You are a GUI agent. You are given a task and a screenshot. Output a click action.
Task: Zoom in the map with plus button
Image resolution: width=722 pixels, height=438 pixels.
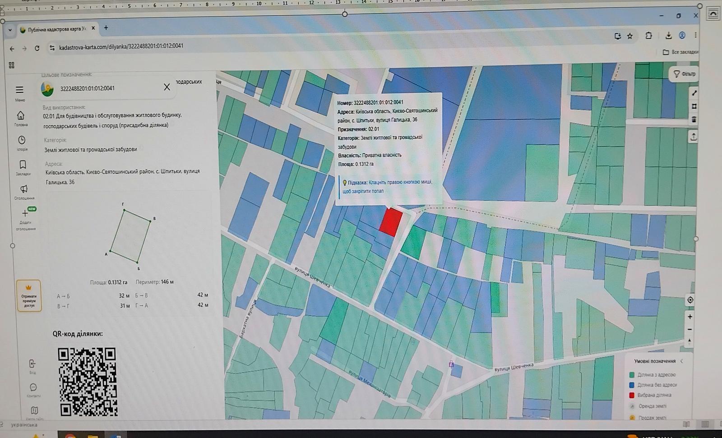pos(690,317)
